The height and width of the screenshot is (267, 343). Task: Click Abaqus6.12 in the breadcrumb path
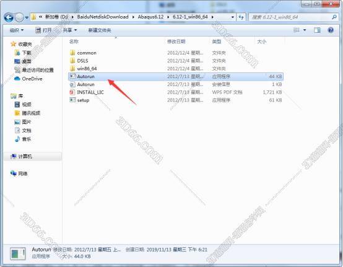pyautogui.click(x=150, y=17)
